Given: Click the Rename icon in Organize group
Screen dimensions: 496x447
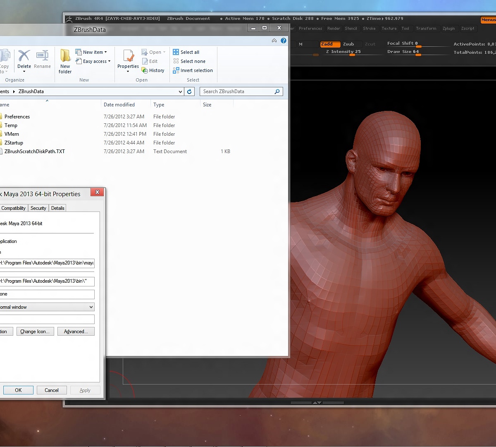Looking at the screenshot, I should pyautogui.click(x=42, y=56).
